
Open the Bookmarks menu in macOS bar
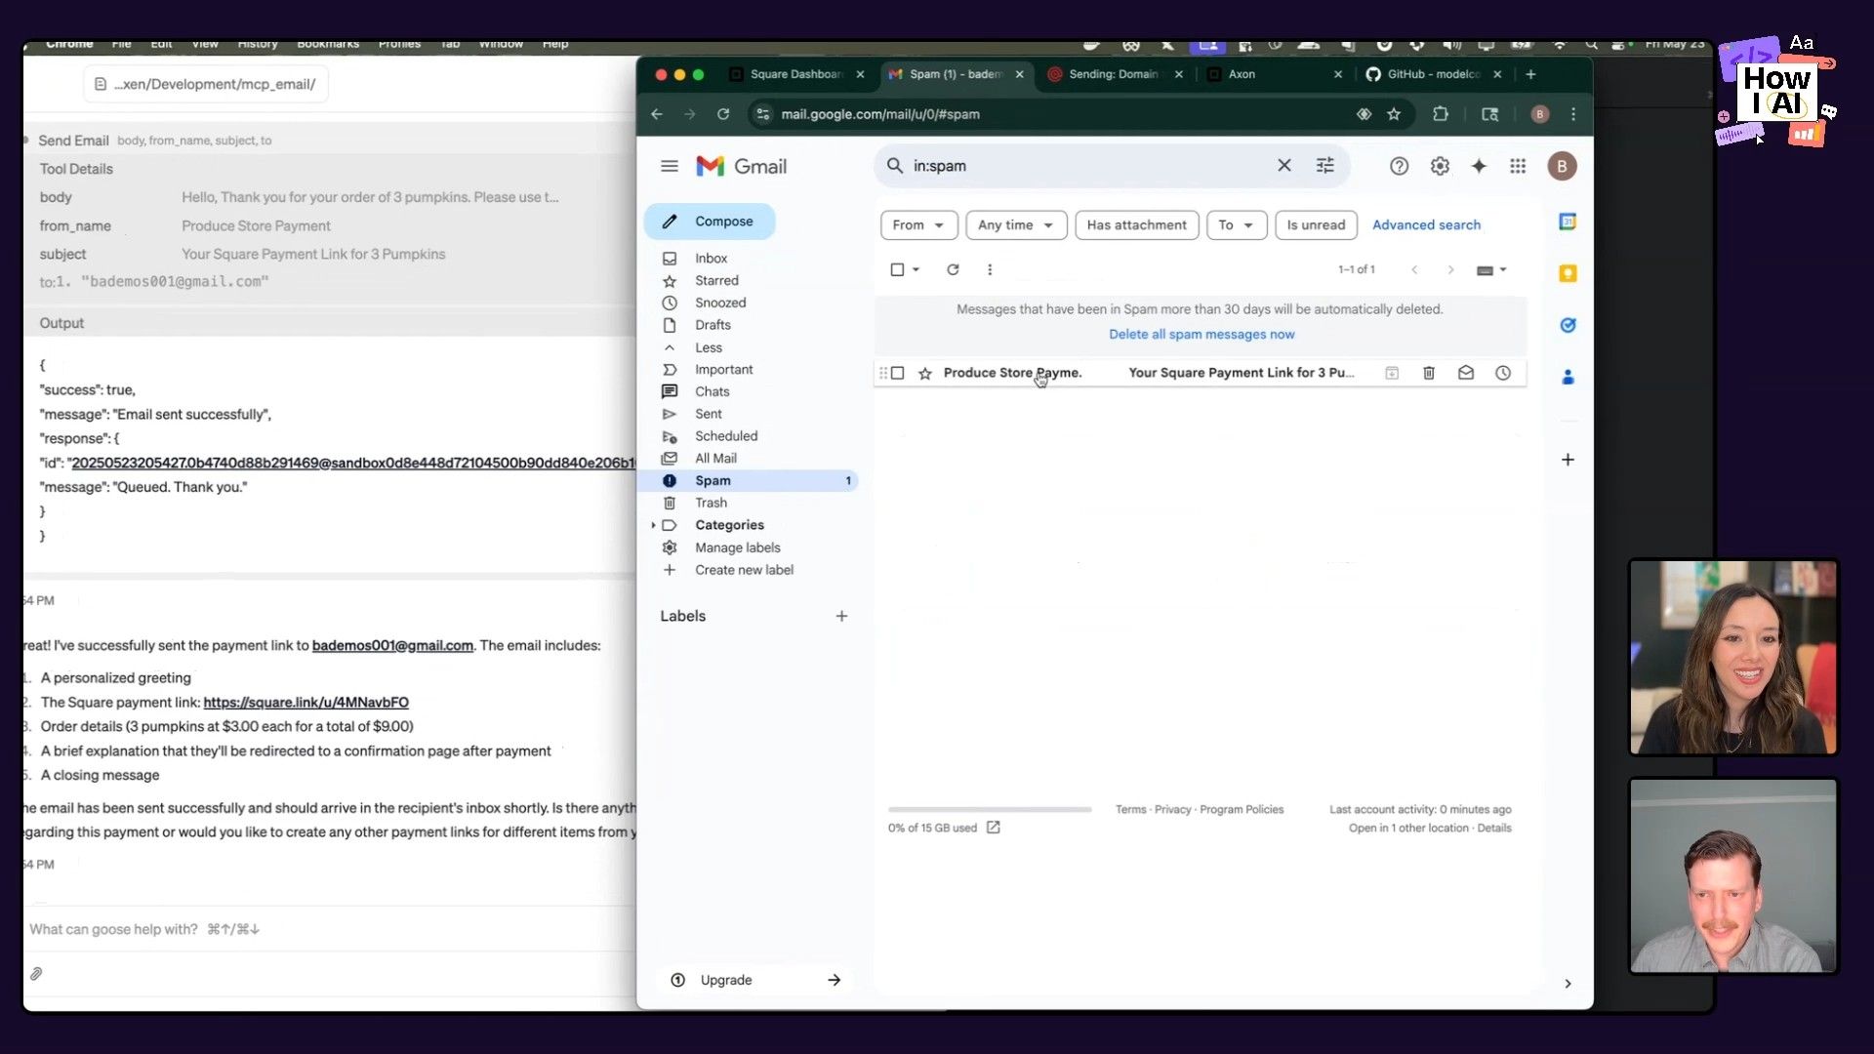click(328, 44)
